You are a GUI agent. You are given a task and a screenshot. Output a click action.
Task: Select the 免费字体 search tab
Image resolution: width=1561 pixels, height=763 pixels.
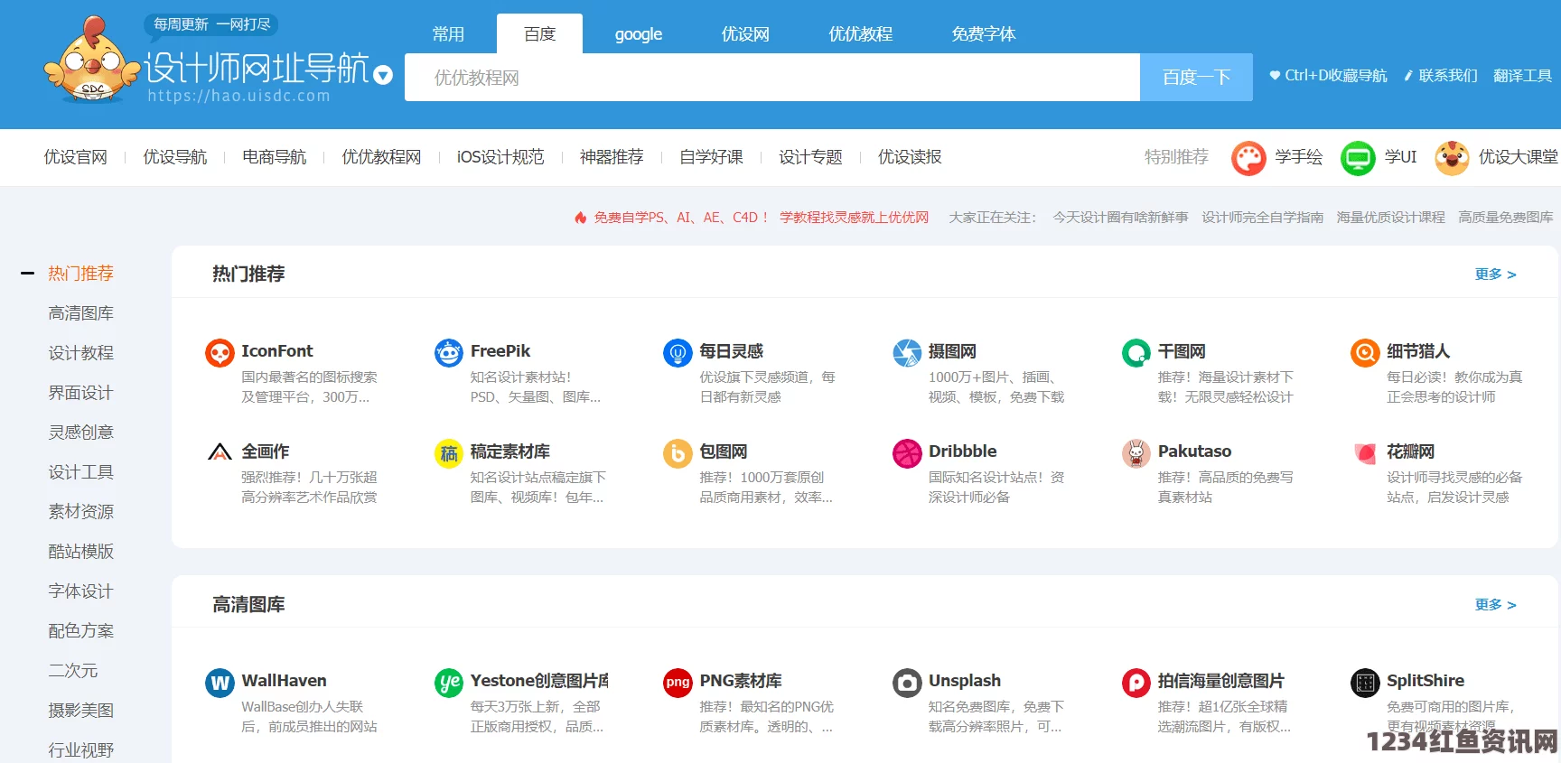click(983, 34)
